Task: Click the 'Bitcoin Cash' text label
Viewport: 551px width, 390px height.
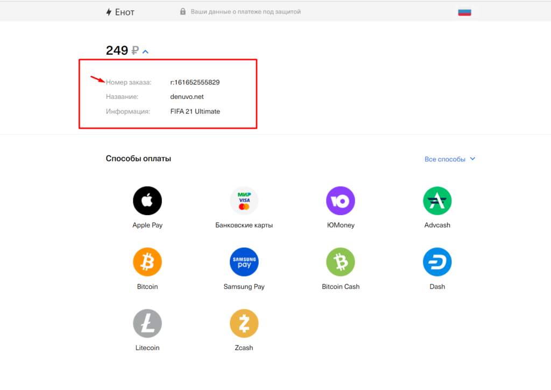Action: (x=341, y=287)
